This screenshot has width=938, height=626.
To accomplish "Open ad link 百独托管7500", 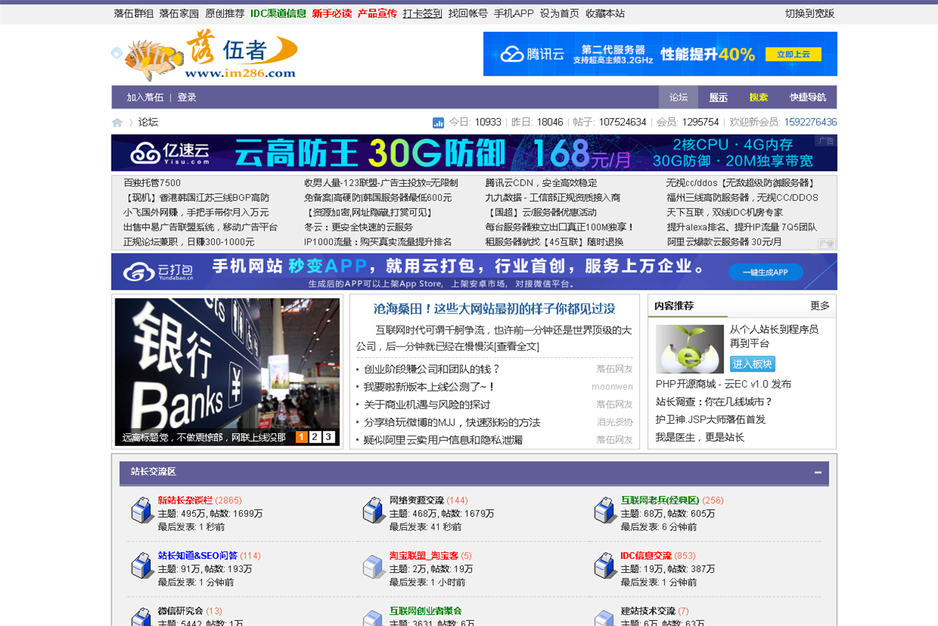I will tap(152, 183).
